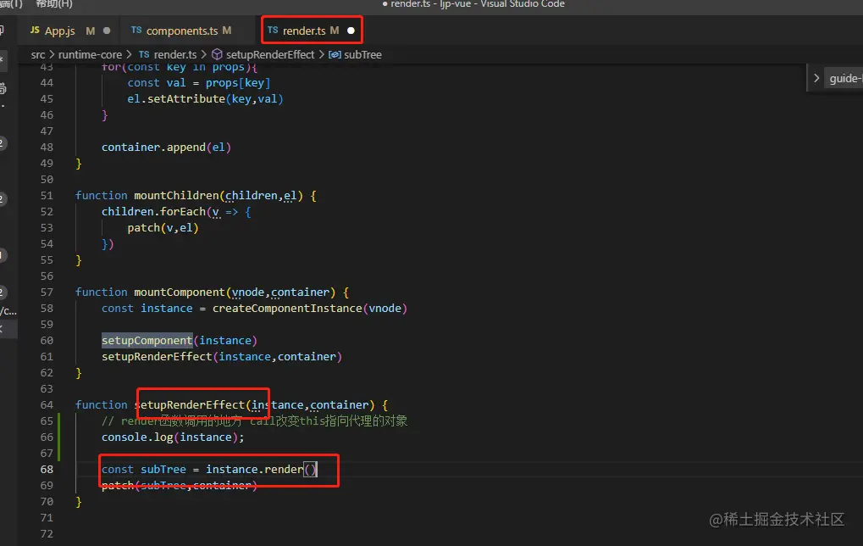Close App.js via its unsaved dot
Screen dimensions: 863x546
coord(107,31)
